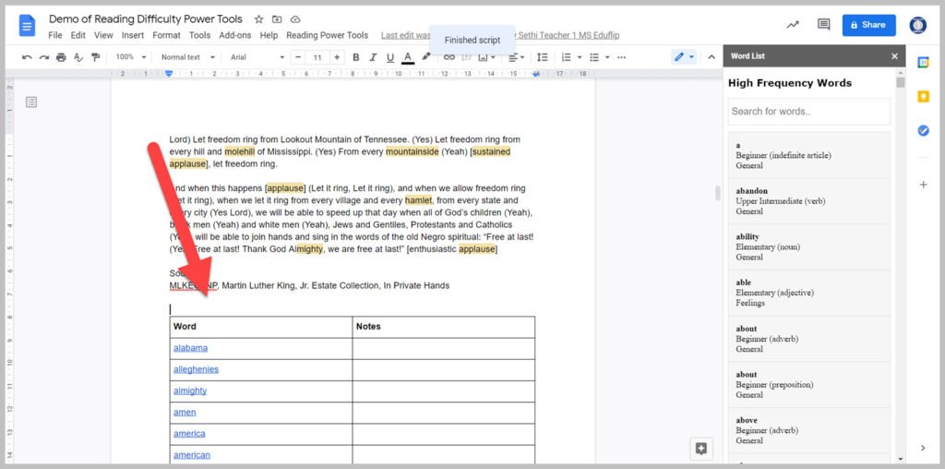Image resolution: width=945 pixels, height=469 pixels.
Task: Run spell check from the toolbar
Action: tap(78, 57)
